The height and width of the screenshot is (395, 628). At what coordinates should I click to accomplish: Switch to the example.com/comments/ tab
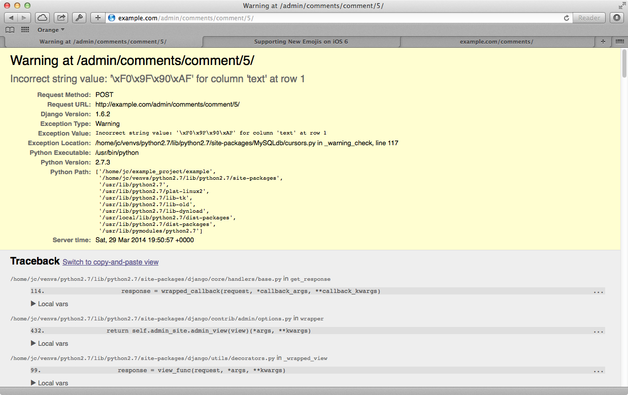[x=497, y=42]
